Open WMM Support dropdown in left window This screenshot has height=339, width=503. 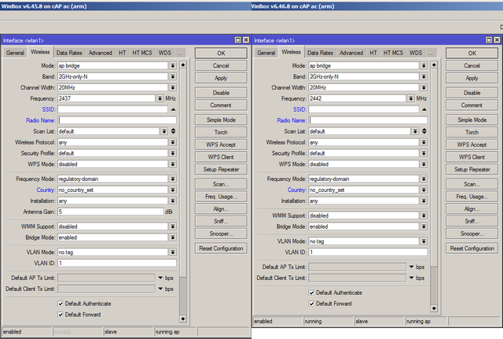click(173, 227)
